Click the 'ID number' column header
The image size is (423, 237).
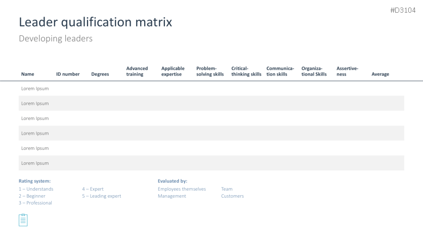pos(68,74)
